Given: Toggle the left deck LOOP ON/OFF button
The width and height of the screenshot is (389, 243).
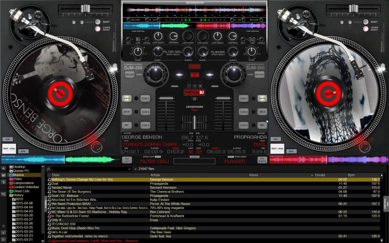Looking at the screenshot, I should point(188,36).
